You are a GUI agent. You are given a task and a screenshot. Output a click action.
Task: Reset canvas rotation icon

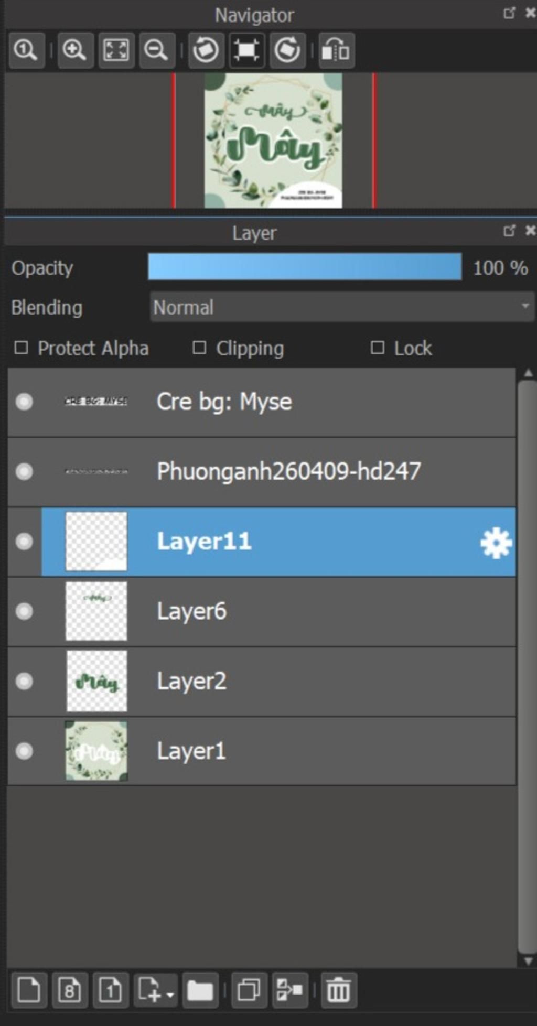(246, 50)
